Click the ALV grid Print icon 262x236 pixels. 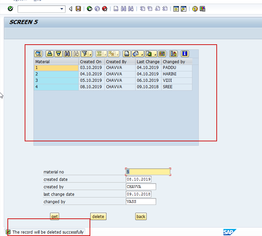point(127,54)
